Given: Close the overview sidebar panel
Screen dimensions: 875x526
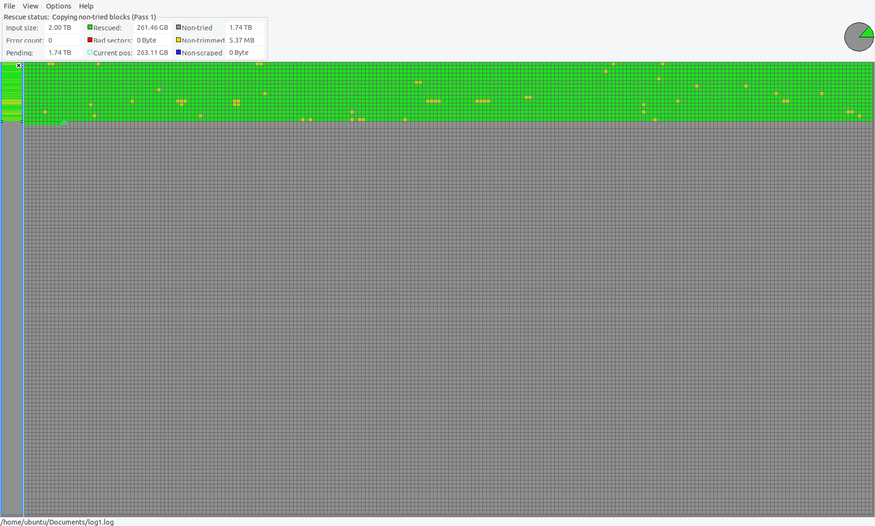Looking at the screenshot, I should click(18, 66).
